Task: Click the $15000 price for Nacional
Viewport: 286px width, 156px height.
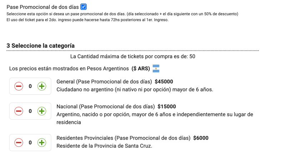Action: [167, 106]
